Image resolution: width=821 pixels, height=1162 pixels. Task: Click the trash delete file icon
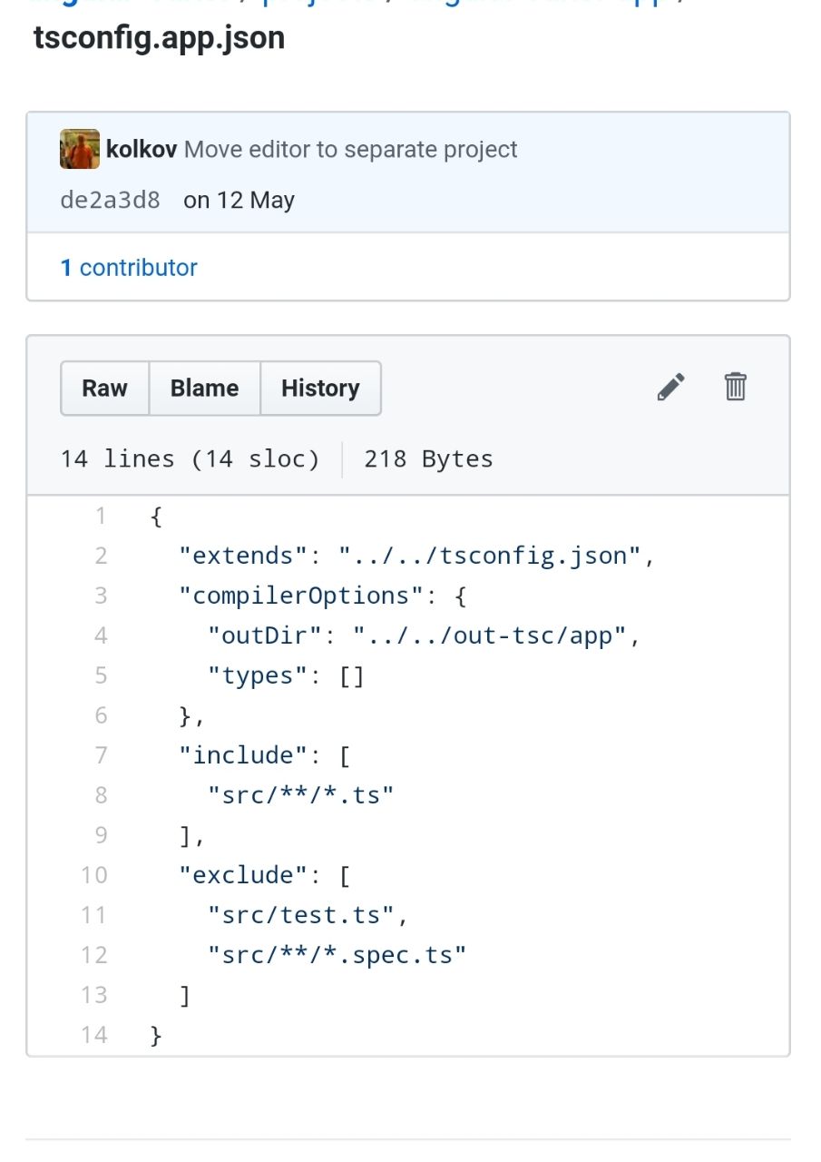pyautogui.click(x=735, y=387)
